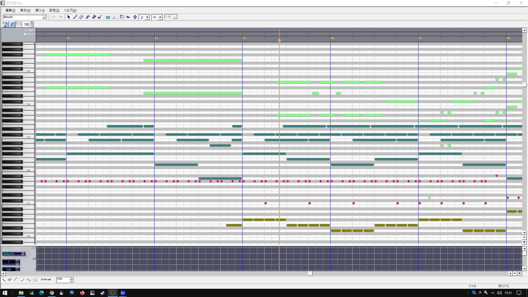Click the teal bars icon in toolbar
528x297 pixels.
(108, 17)
